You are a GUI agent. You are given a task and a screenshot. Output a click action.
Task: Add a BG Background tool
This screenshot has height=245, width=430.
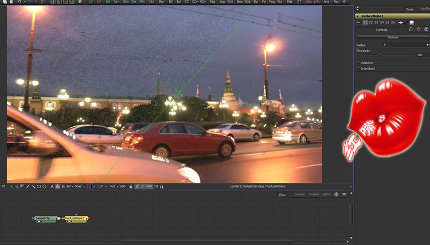tap(108, 2)
